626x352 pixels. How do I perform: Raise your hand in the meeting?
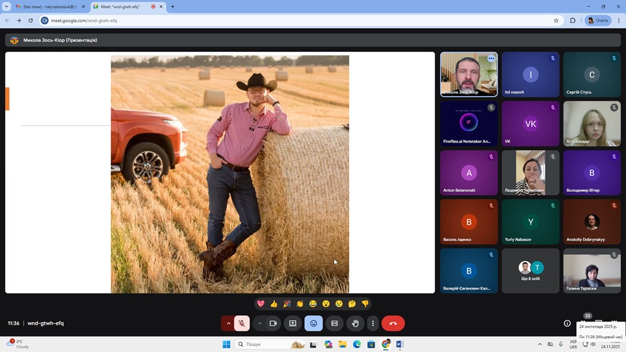click(355, 323)
